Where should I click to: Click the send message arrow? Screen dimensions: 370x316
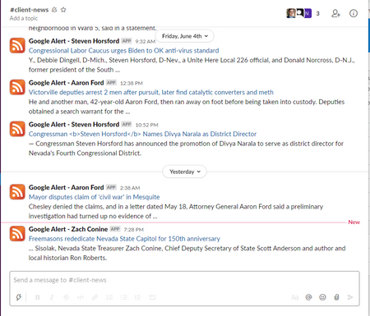click(350, 297)
